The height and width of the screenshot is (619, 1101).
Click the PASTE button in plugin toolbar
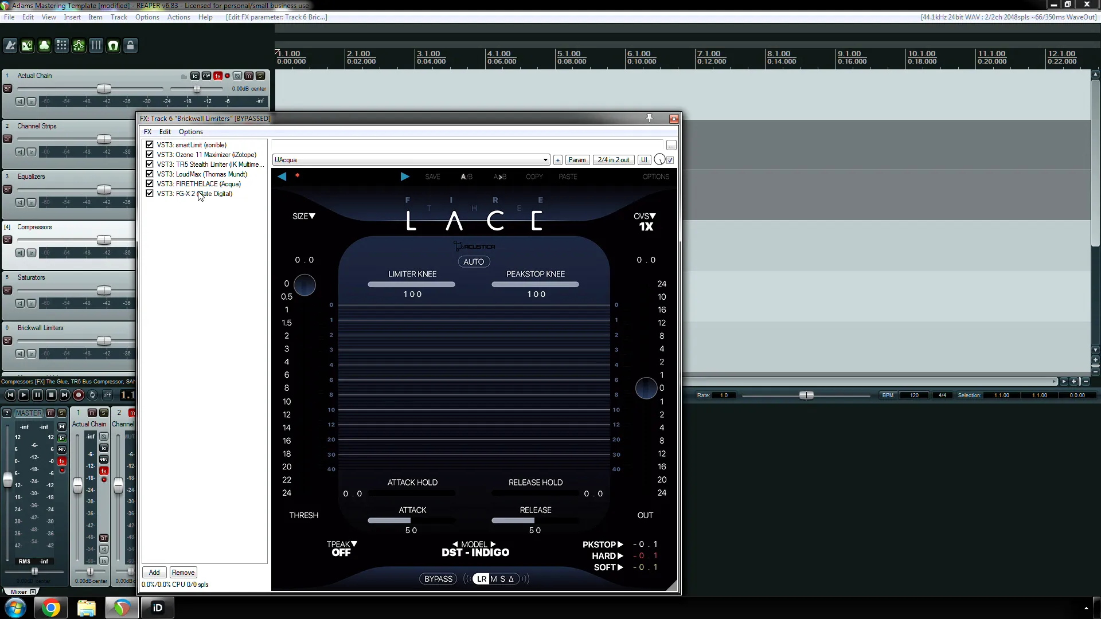pyautogui.click(x=569, y=176)
